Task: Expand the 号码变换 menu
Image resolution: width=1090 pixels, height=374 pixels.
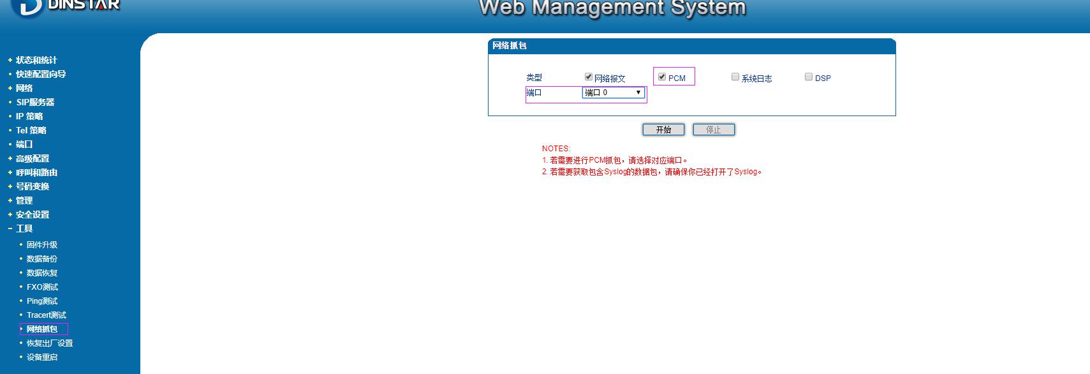Action: (33, 186)
